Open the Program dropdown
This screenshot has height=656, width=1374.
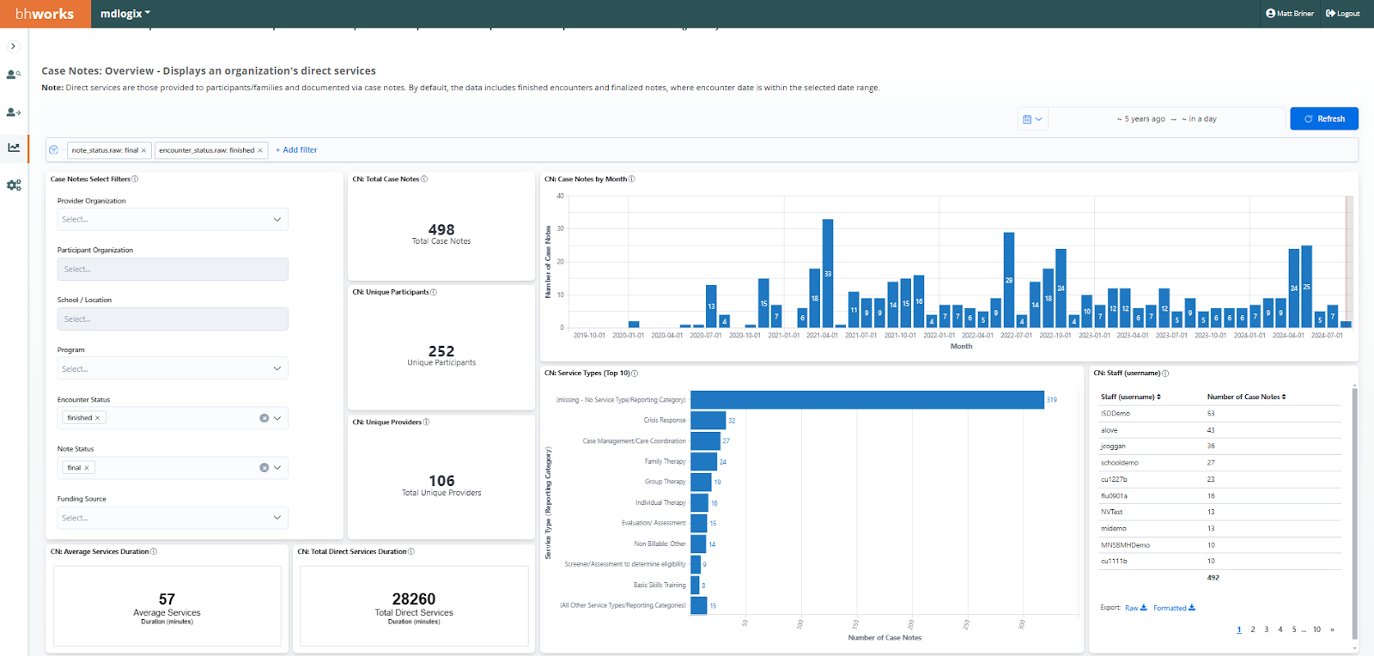point(173,369)
